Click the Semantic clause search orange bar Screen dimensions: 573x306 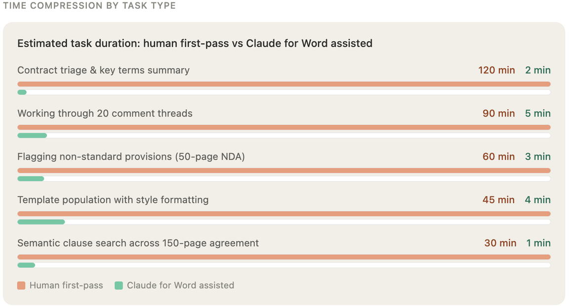coord(284,257)
